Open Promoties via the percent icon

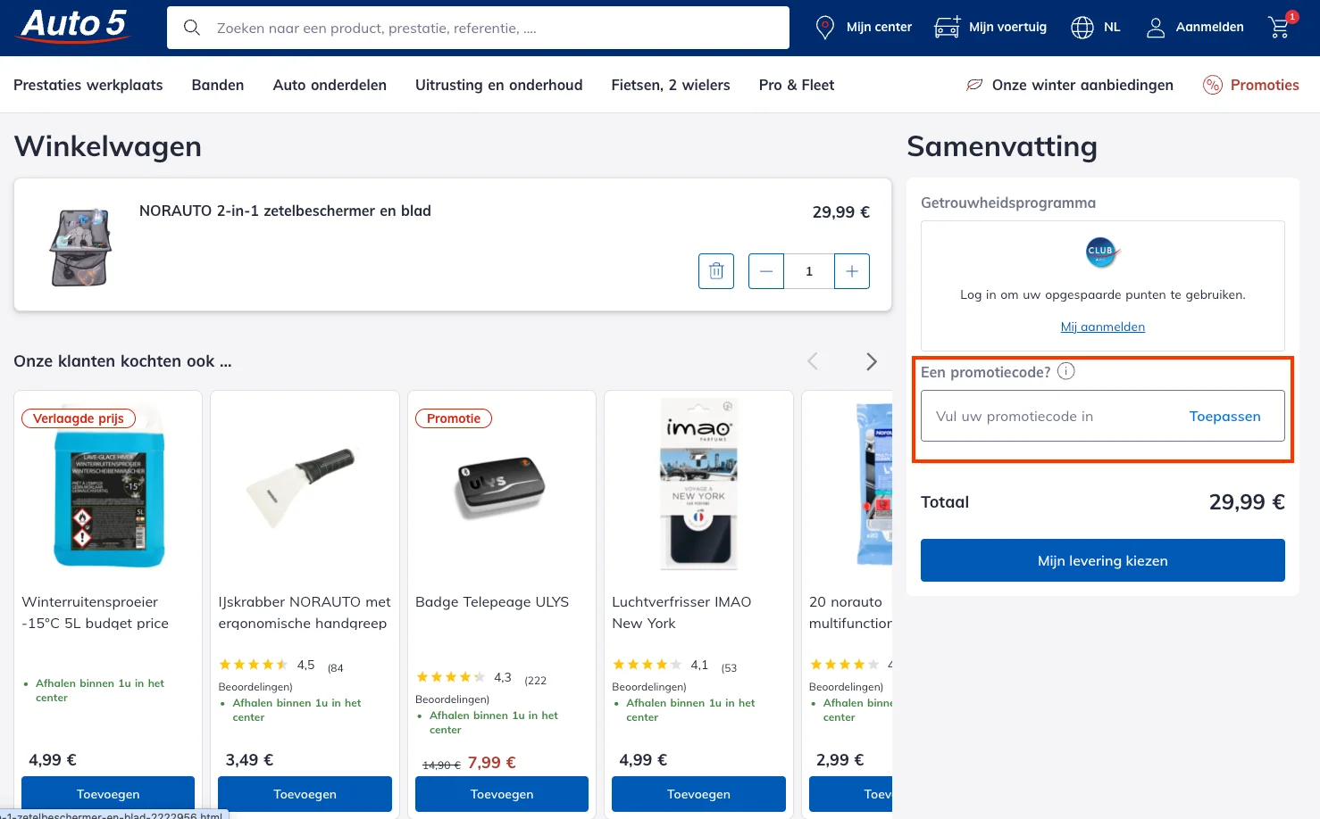coord(1213,85)
